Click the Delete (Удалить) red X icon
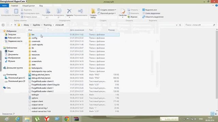 (69, 11)
